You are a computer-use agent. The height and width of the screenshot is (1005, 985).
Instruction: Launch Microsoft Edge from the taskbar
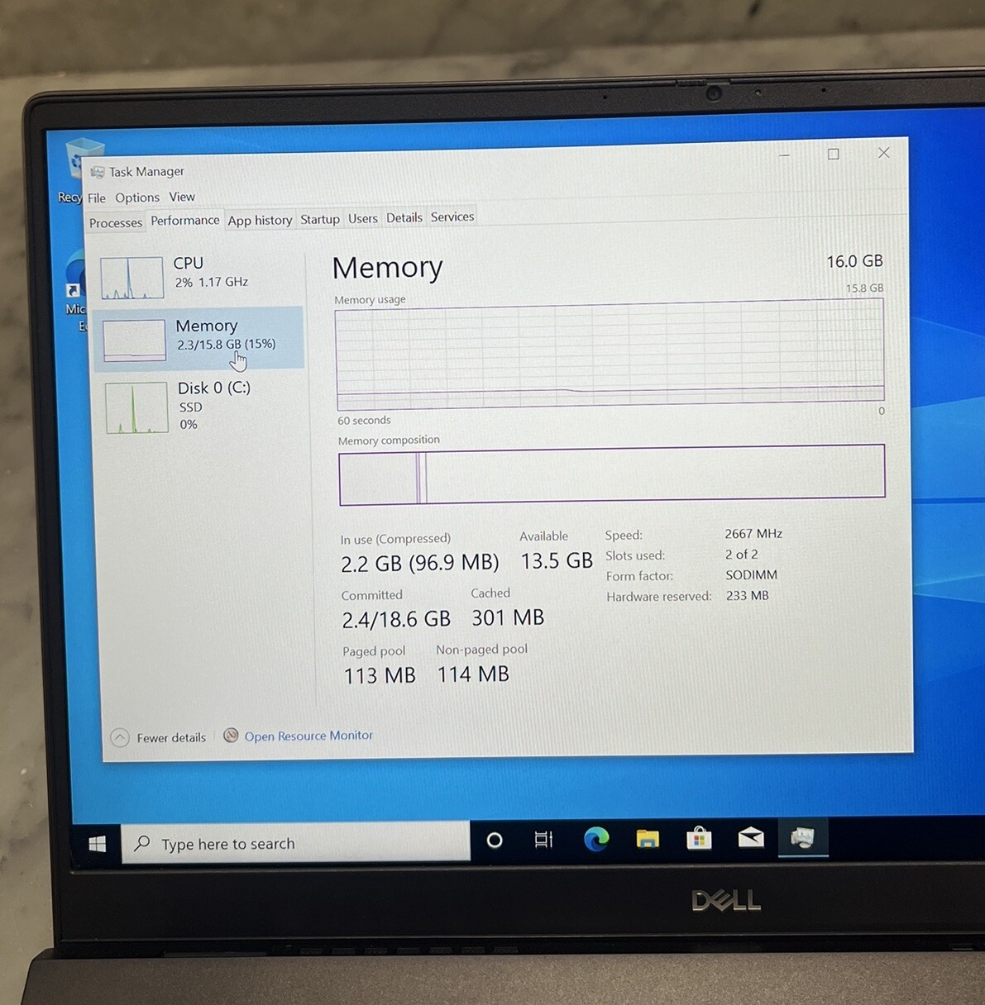595,839
